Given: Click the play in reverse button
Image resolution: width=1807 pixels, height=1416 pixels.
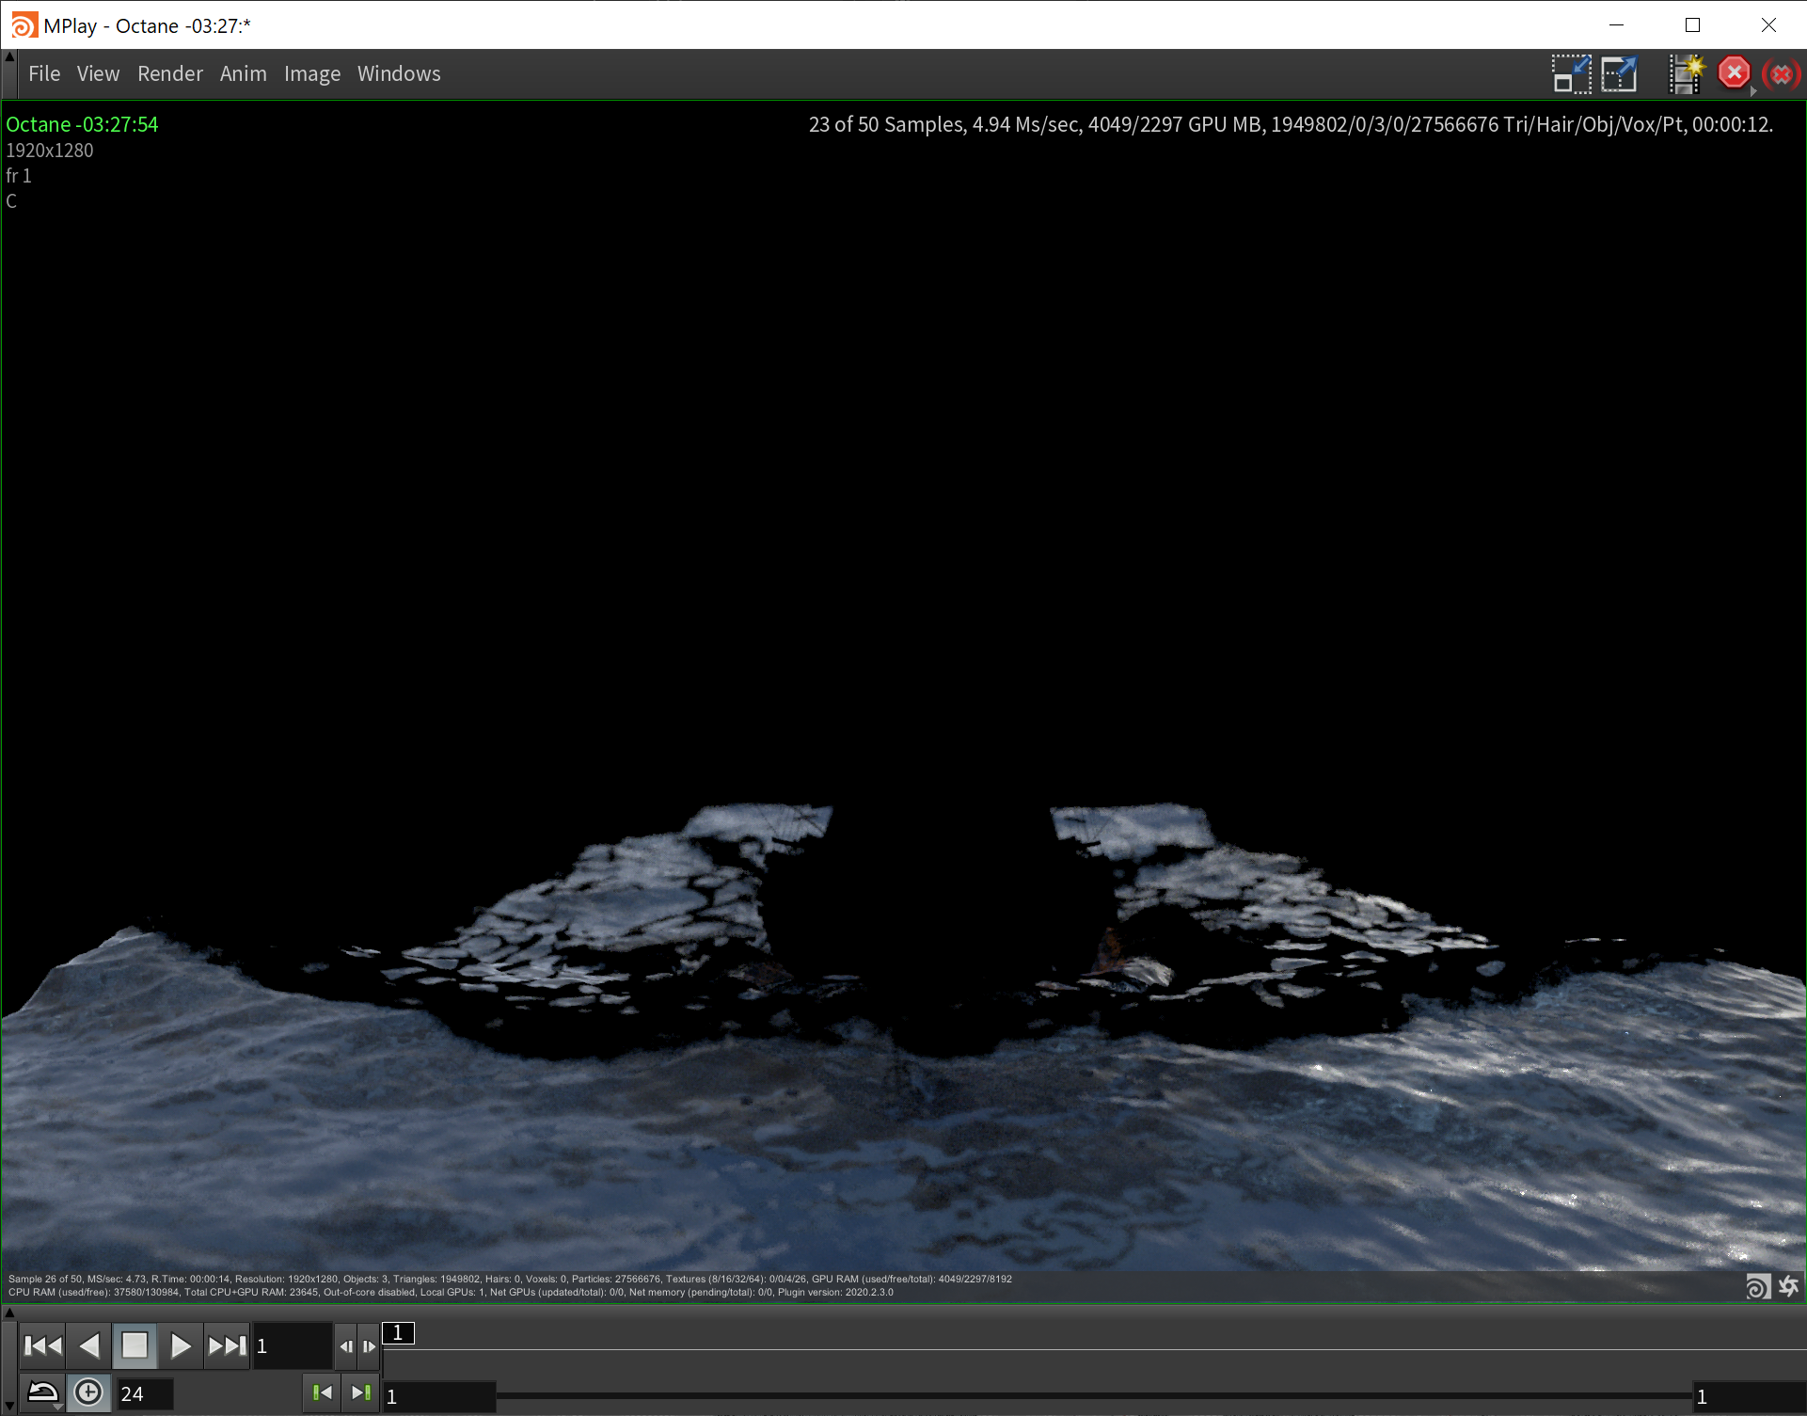Looking at the screenshot, I should [x=88, y=1346].
